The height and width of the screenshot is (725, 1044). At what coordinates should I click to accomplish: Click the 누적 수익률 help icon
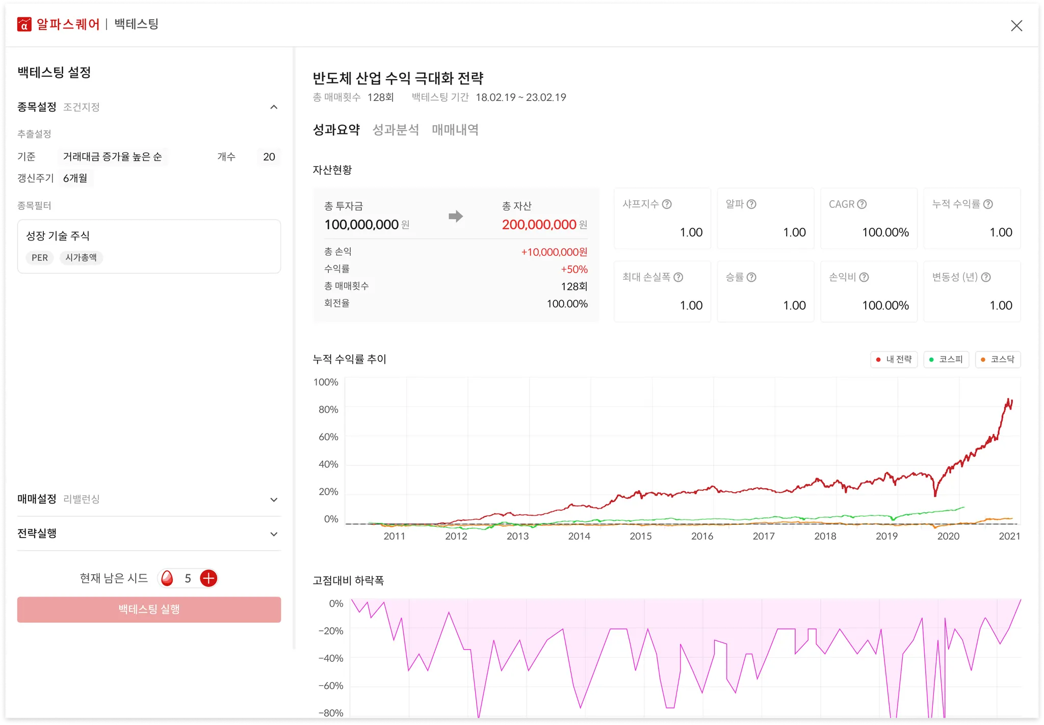[988, 204]
